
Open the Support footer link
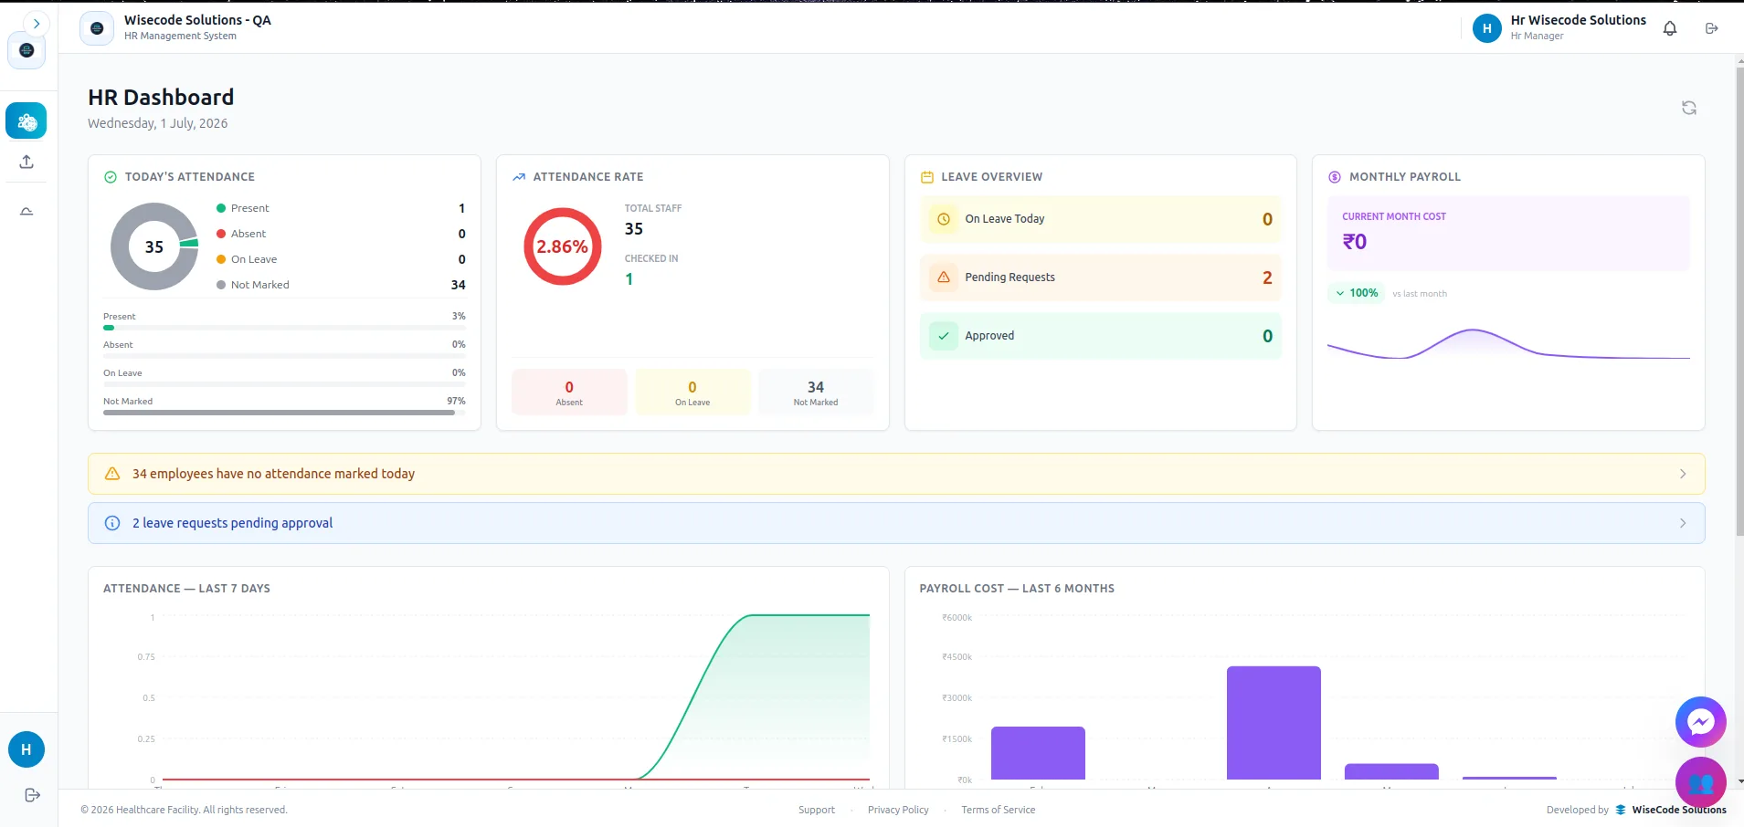(817, 810)
